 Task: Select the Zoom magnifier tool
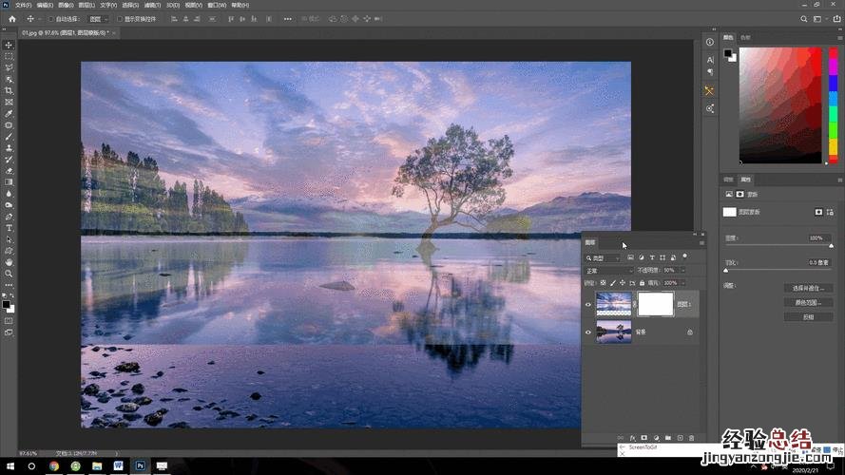(10, 274)
